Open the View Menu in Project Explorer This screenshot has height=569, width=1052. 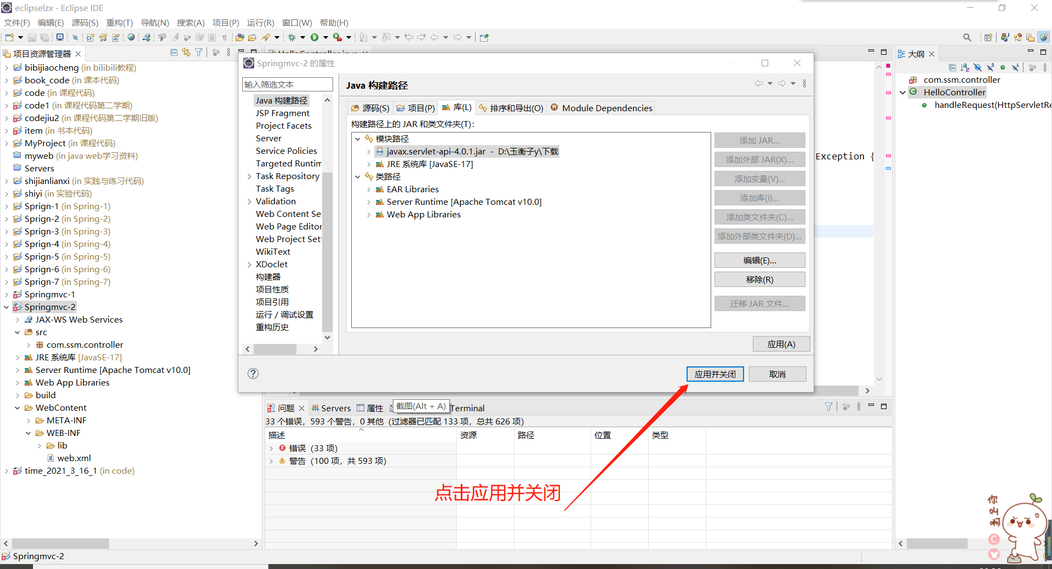tap(228, 53)
